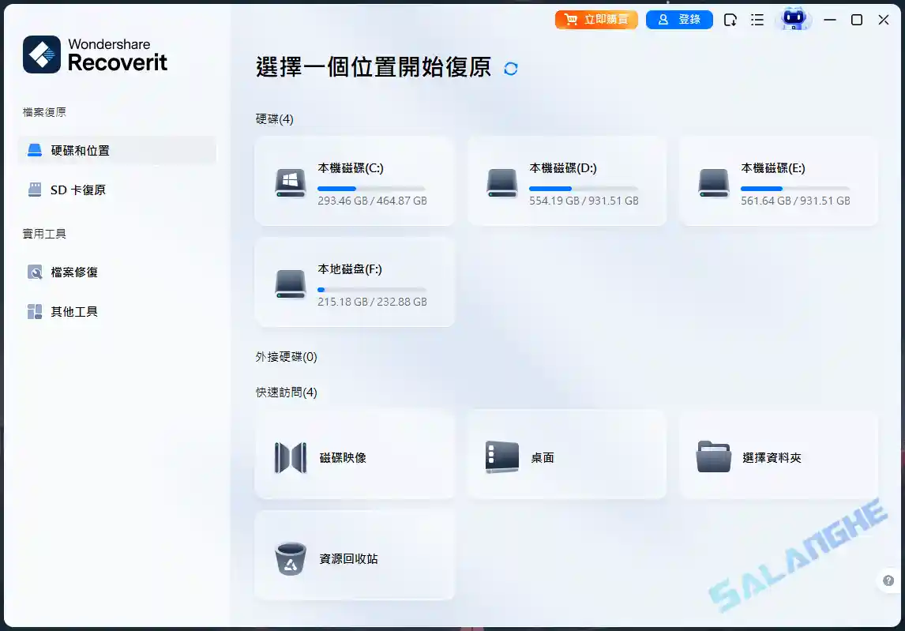
Task: Select the 資源回收站 recycle bin option
Action: [x=354, y=556]
